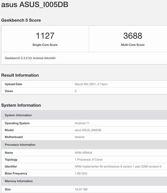Click the page title asus ASUS_I005DB
167x193 pixels.
35,5
